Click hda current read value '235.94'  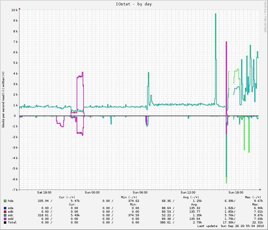pos(43,201)
